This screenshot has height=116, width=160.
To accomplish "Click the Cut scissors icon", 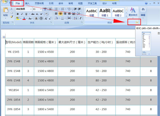I will pyautogui.click(x=11, y=9).
